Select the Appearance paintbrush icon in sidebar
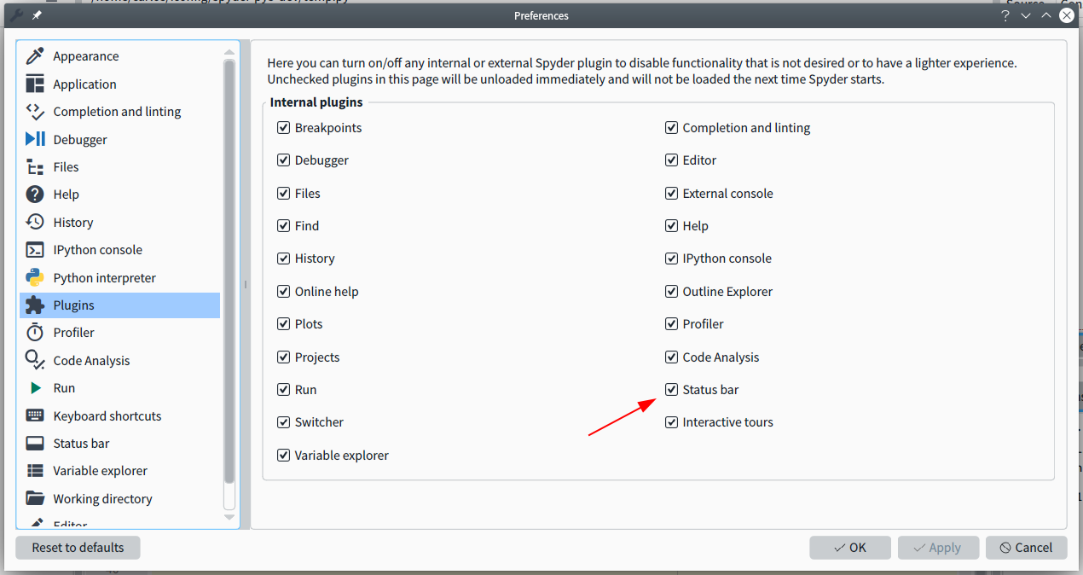The width and height of the screenshot is (1083, 575). 33,55
